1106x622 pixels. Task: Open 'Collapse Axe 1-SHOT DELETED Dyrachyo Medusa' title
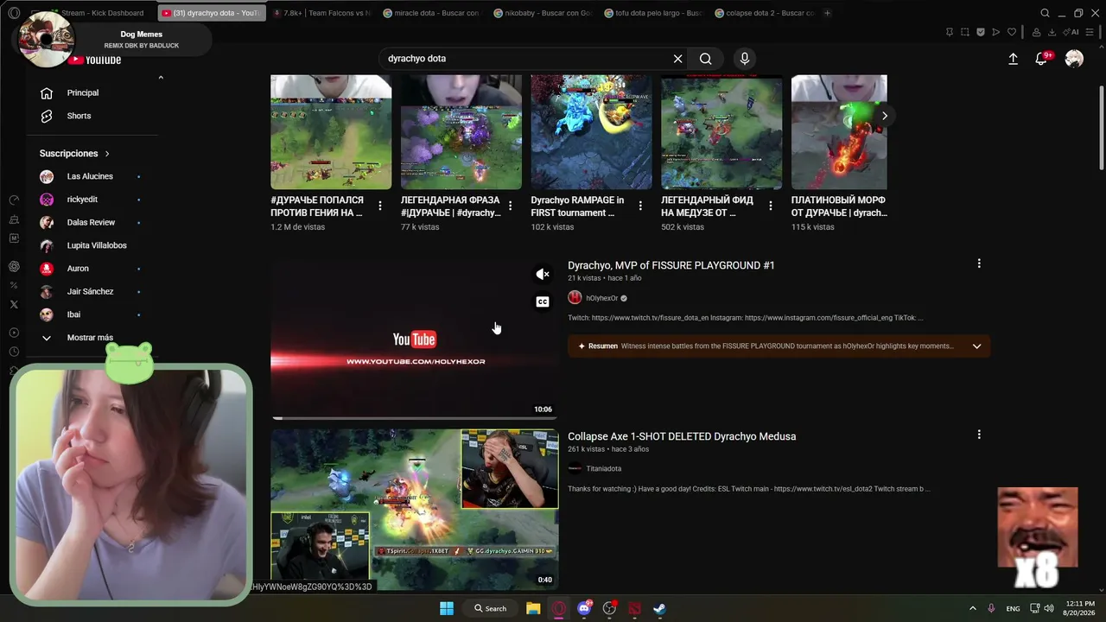click(x=682, y=436)
